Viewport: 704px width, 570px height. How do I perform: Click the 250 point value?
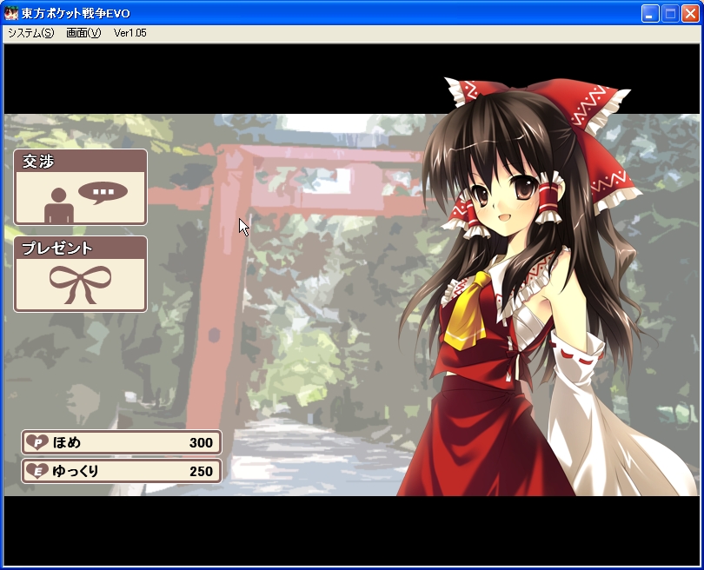[201, 471]
